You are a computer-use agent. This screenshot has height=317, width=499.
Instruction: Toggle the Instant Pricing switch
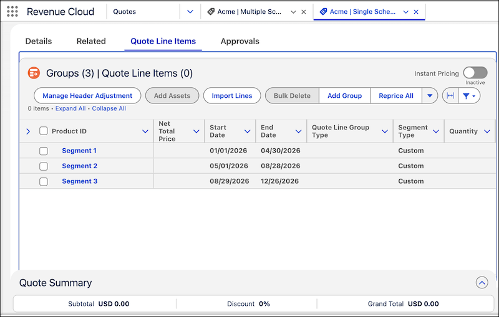[475, 73]
